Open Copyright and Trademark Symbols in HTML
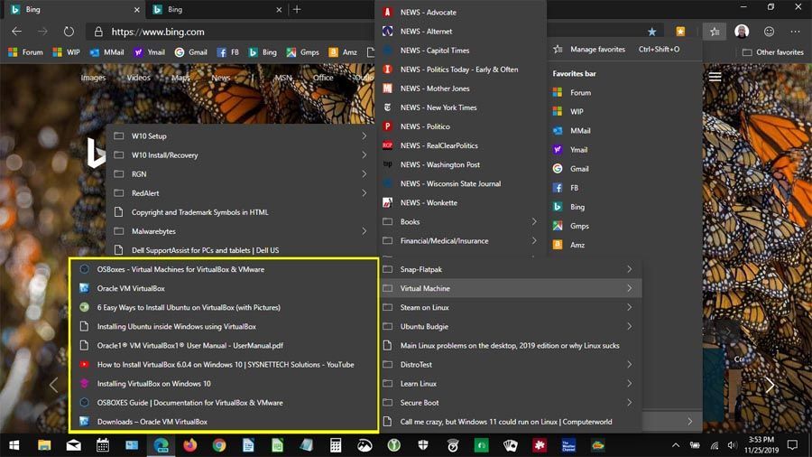Image resolution: width=812 pixels, height=457 pixels. 241,212
